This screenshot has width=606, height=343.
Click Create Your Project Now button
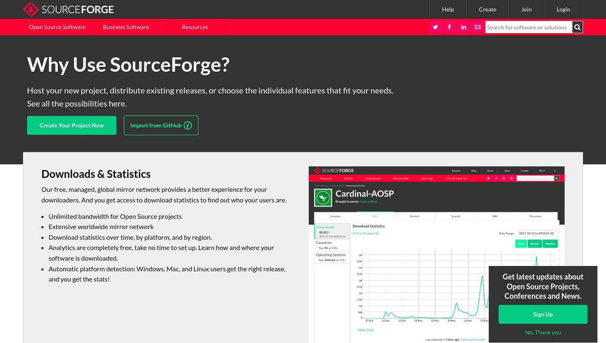click(x=72, y=125)
